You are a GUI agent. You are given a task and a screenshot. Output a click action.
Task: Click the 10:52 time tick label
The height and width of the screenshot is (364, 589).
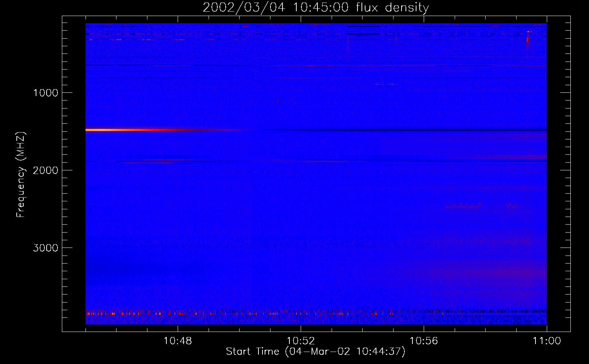click(x=301, y=341)
